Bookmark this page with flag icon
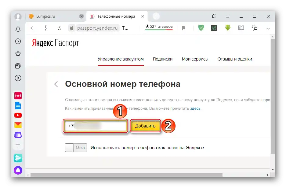286x188 pixels. [184, 28]
